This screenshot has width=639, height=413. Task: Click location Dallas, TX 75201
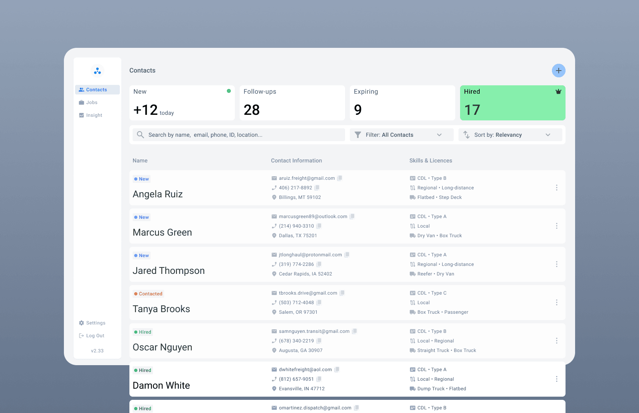click(x=298, y=236)
